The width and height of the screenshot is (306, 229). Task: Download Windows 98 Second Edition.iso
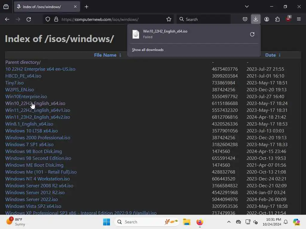click(x=38, y=158)
